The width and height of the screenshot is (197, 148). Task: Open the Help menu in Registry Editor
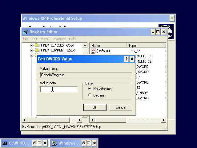pos(72,39)
